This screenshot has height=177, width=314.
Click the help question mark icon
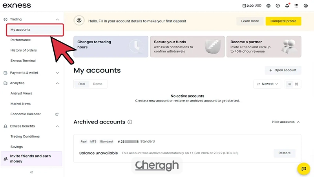pyautogui.click(x=278, y=6)
